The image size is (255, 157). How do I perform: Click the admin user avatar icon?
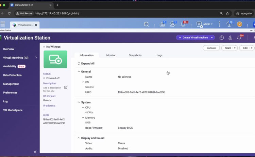pyautogui.click(x=199, y=24)
